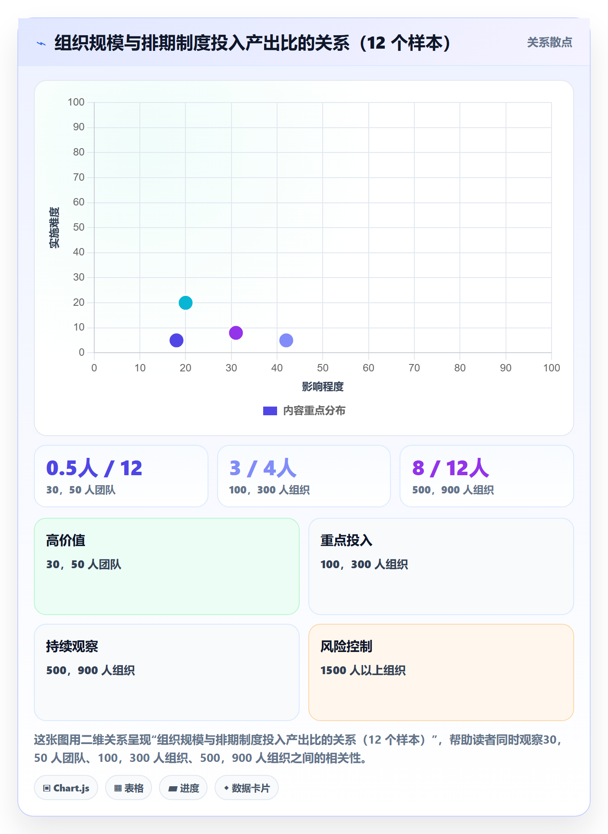Click 30，50 人团队 text in 高价值
Viewport: 608px width, 834px height.
[x=83, y=564]
